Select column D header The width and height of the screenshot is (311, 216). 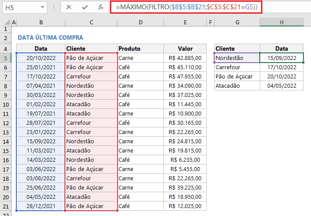140,22
